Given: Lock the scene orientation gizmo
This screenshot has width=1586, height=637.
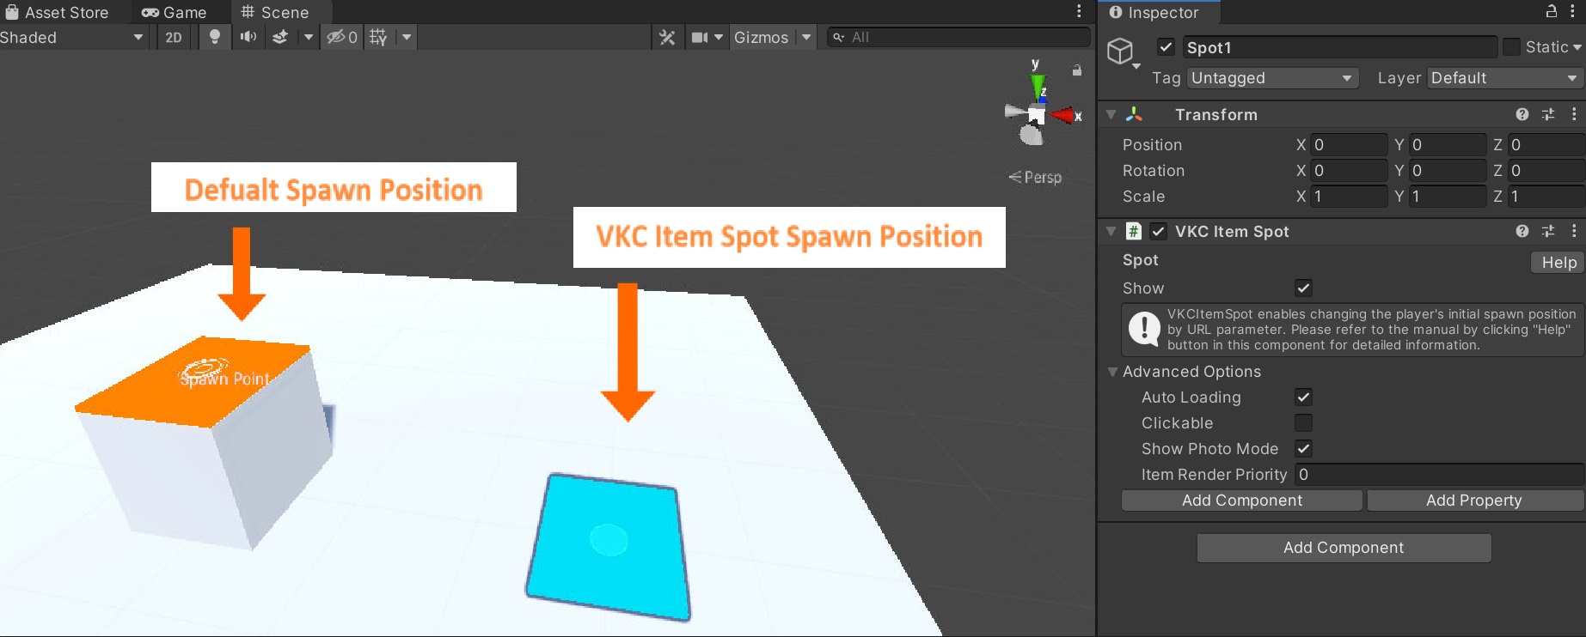Looking at the screenshot, I should pyautogui.click(x=1076, y=70).
